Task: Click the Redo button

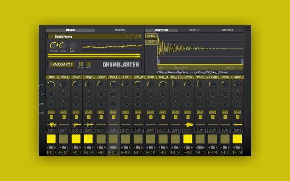Action: pos(89,64)
